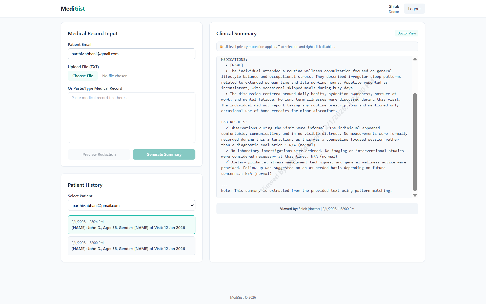This screenshot has height=304, width=486.
Task: Select the 1:32:00 PM visit history entry
Action: tap(131, 246)
